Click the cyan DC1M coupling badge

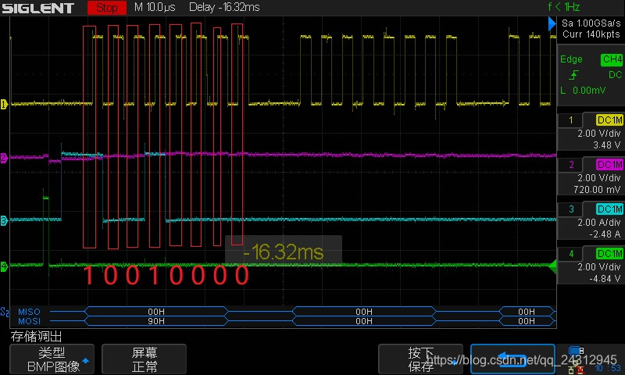tap(609, 209)
